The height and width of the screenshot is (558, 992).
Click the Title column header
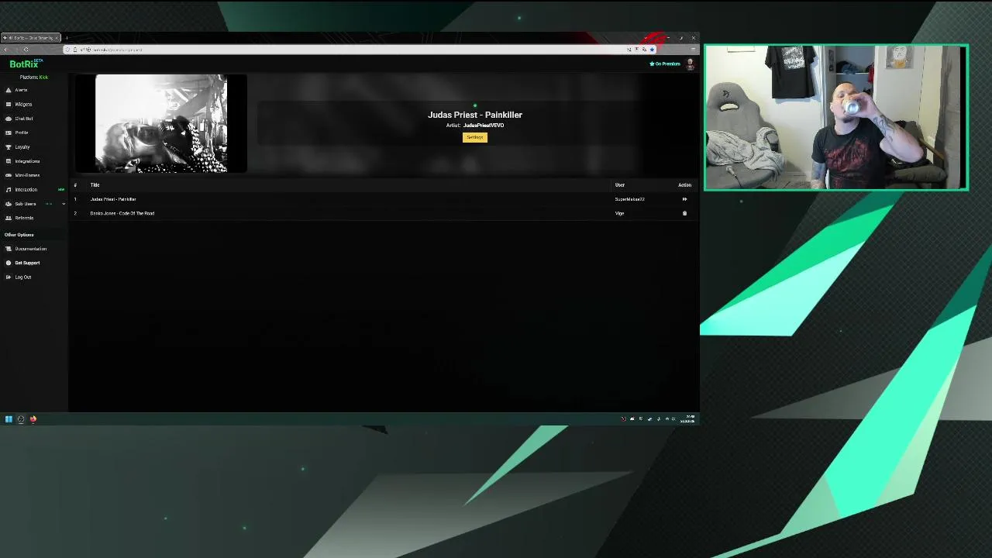(95, 185)
